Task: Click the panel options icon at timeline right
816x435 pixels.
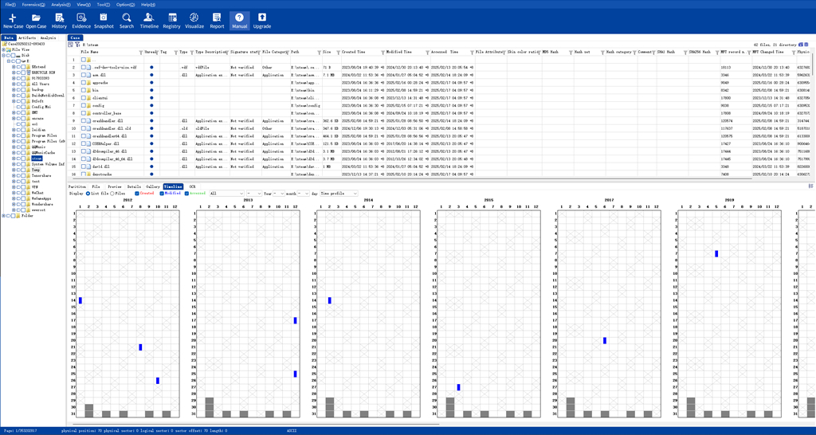Action: click(x=810, y=186)
